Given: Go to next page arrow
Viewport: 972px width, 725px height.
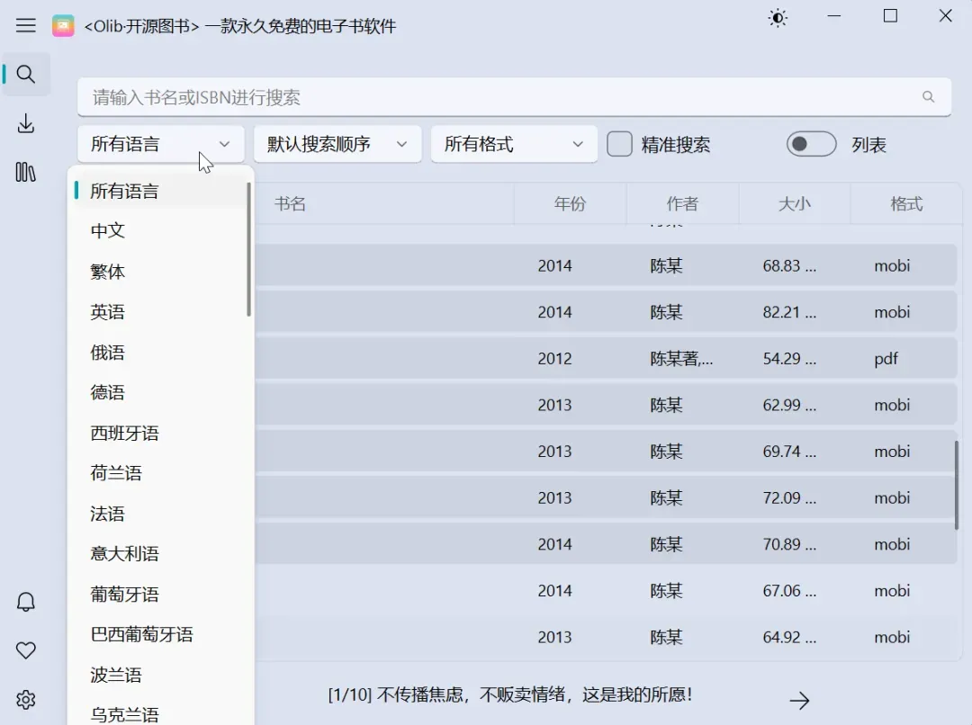Looking at the screenshot, I should (x=799, y=701).
